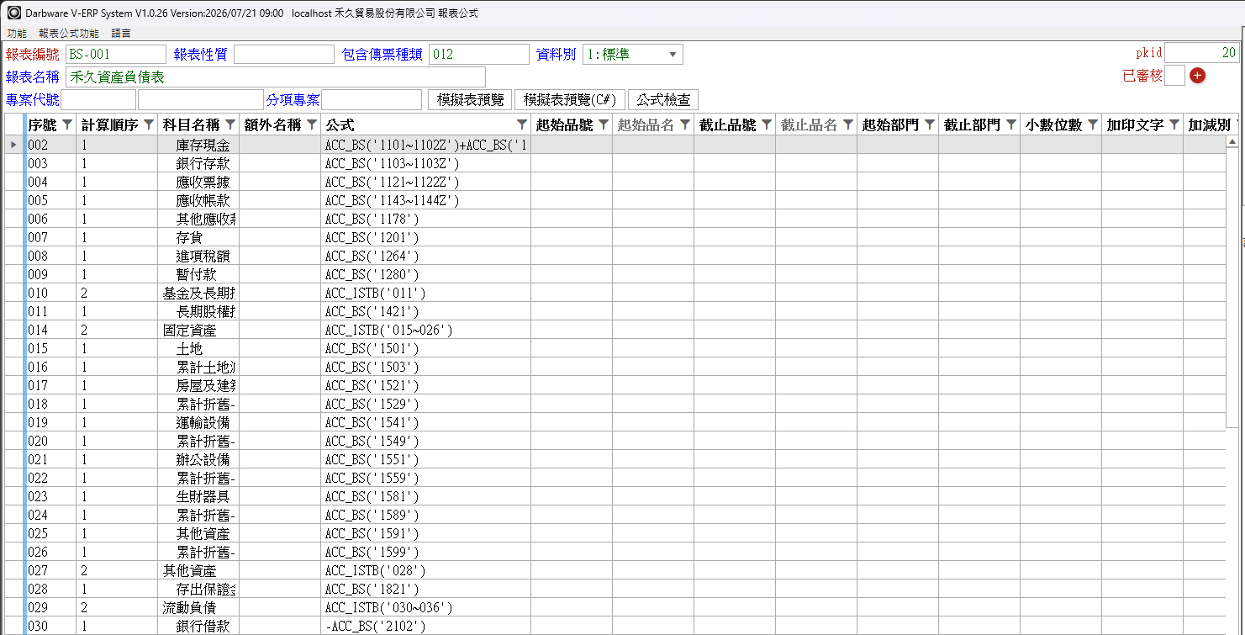Open the filter icon on 計算順序 column

tap(149, 125)
